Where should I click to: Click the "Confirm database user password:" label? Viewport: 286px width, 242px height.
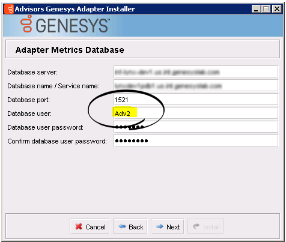pyautogui.click(x=57, y=141)
